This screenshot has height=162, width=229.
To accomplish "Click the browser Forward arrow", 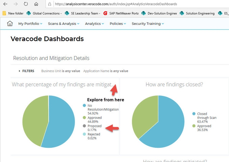I will coord(16,4).
